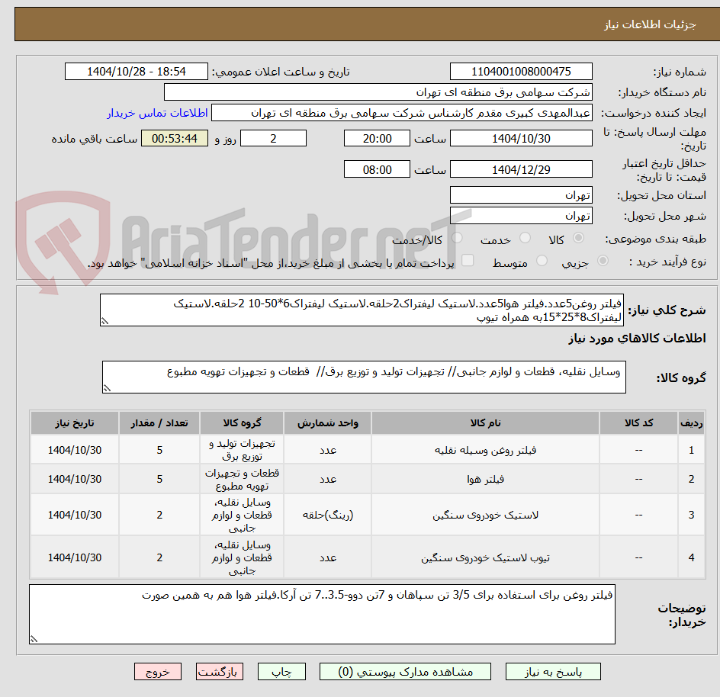The image size is (720, 697).
Task: Click the buyer notes text area
Action: pos(322,615)
